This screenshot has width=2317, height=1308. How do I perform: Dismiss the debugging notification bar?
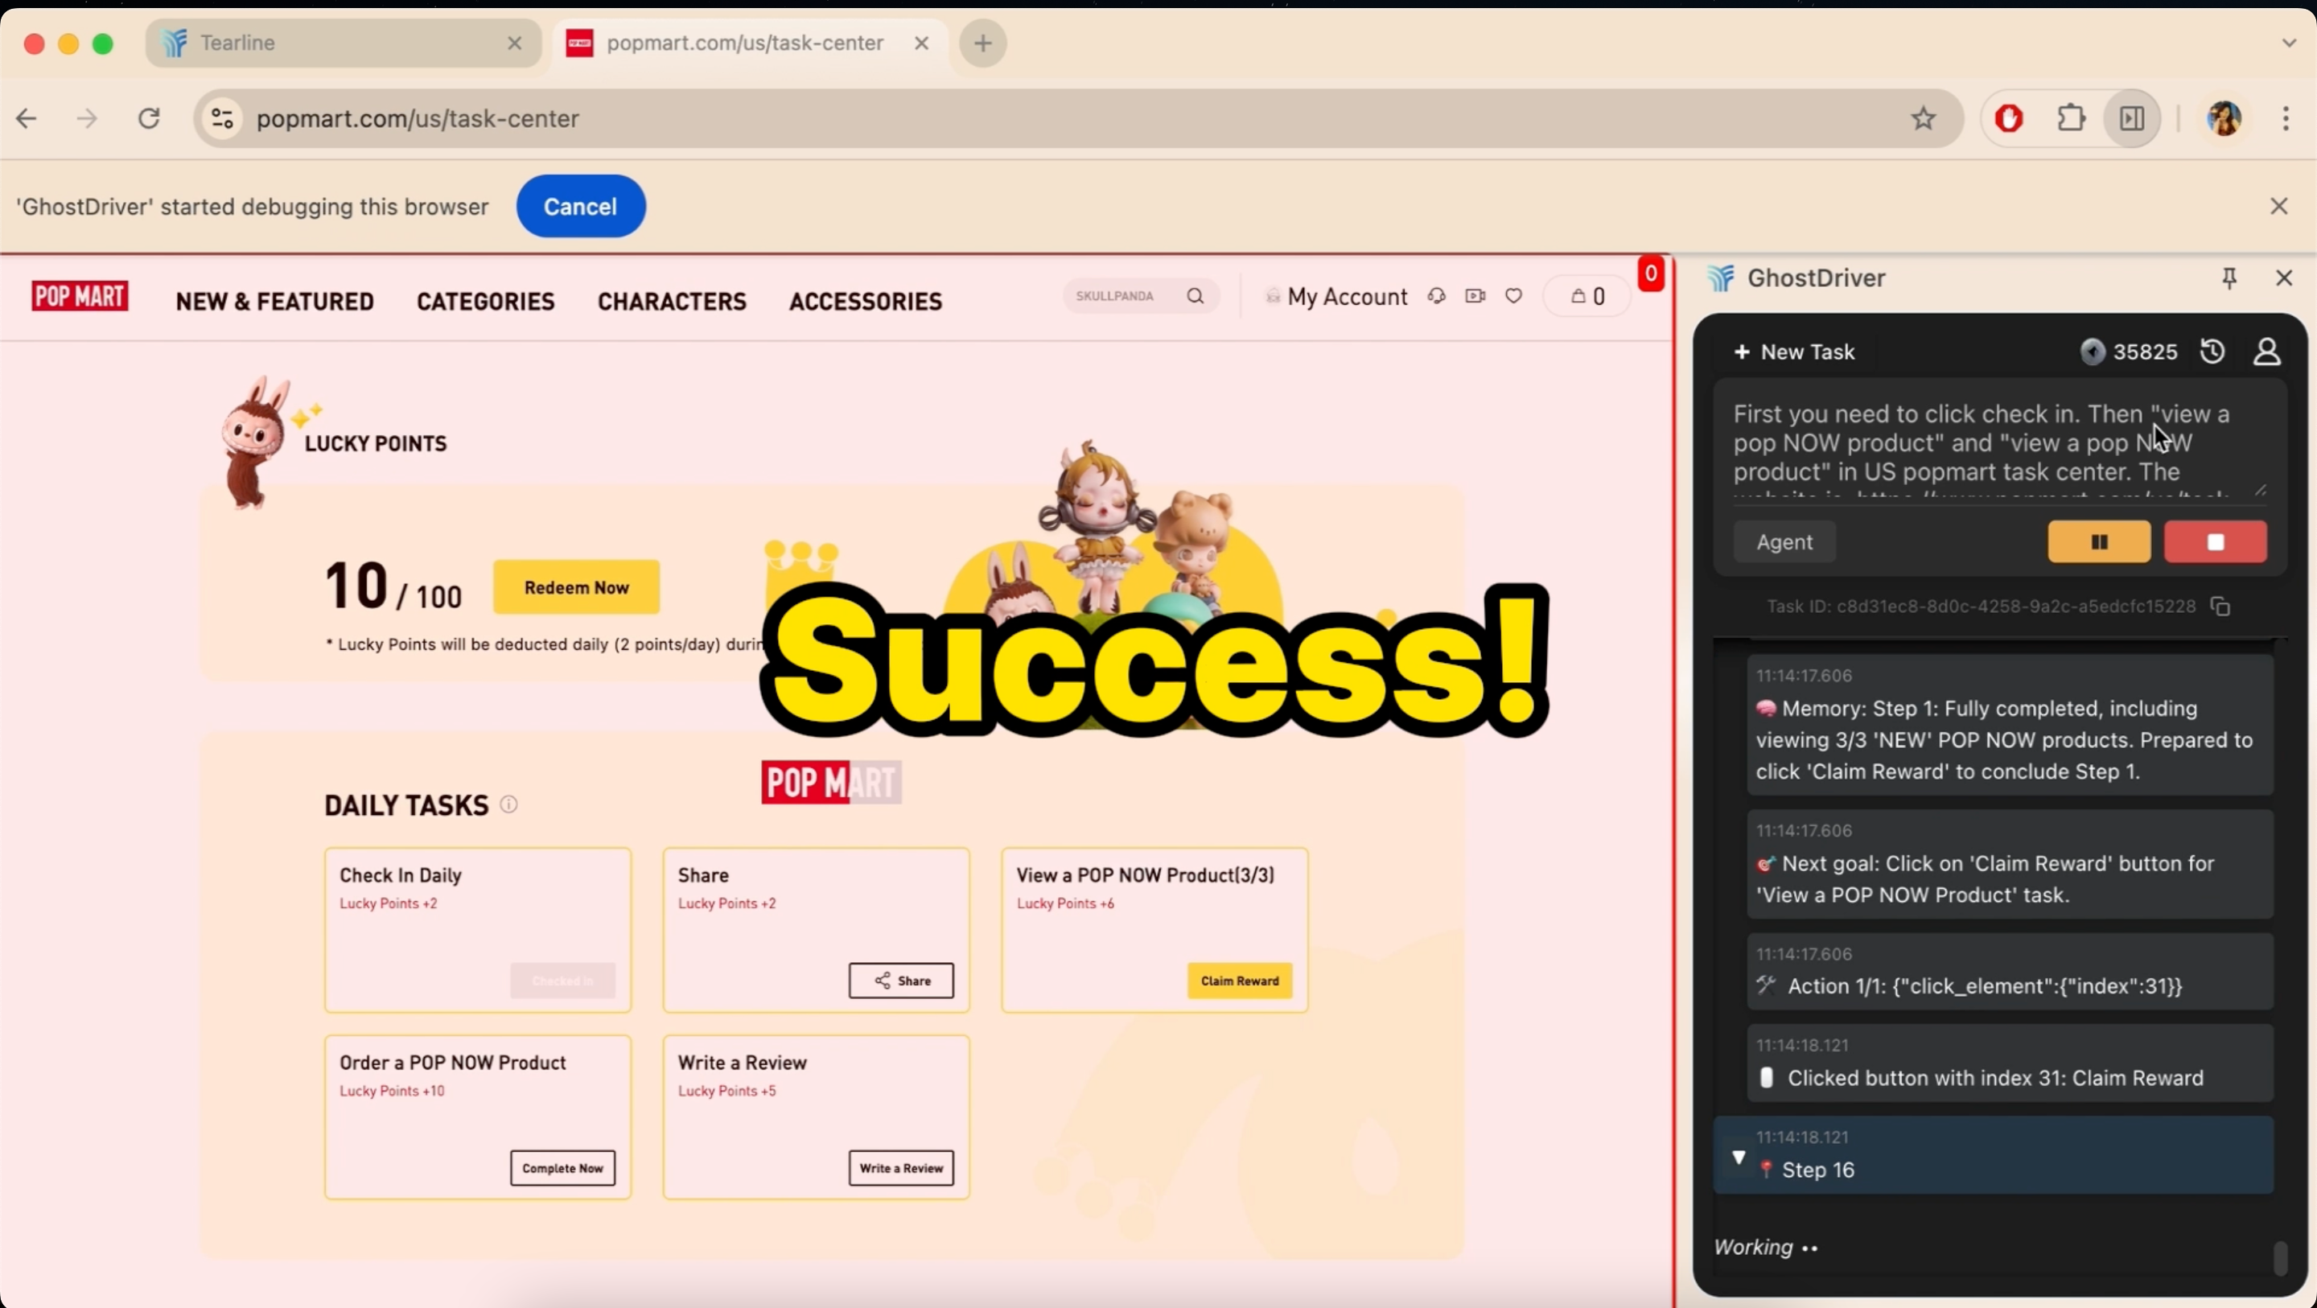[x=2278, y=206]
